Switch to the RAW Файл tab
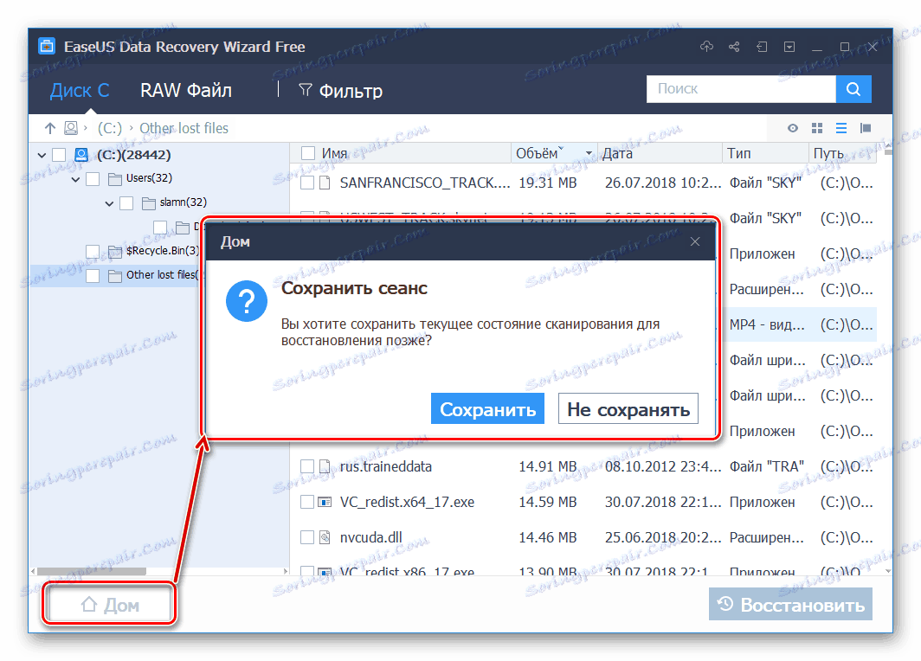 coord(184,89)
